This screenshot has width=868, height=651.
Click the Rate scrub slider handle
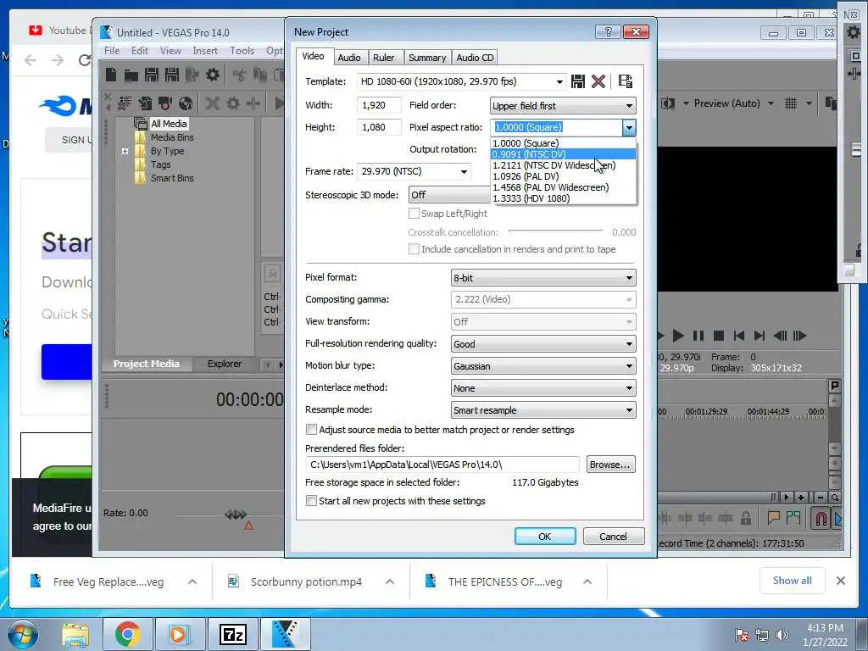(236, 515)
